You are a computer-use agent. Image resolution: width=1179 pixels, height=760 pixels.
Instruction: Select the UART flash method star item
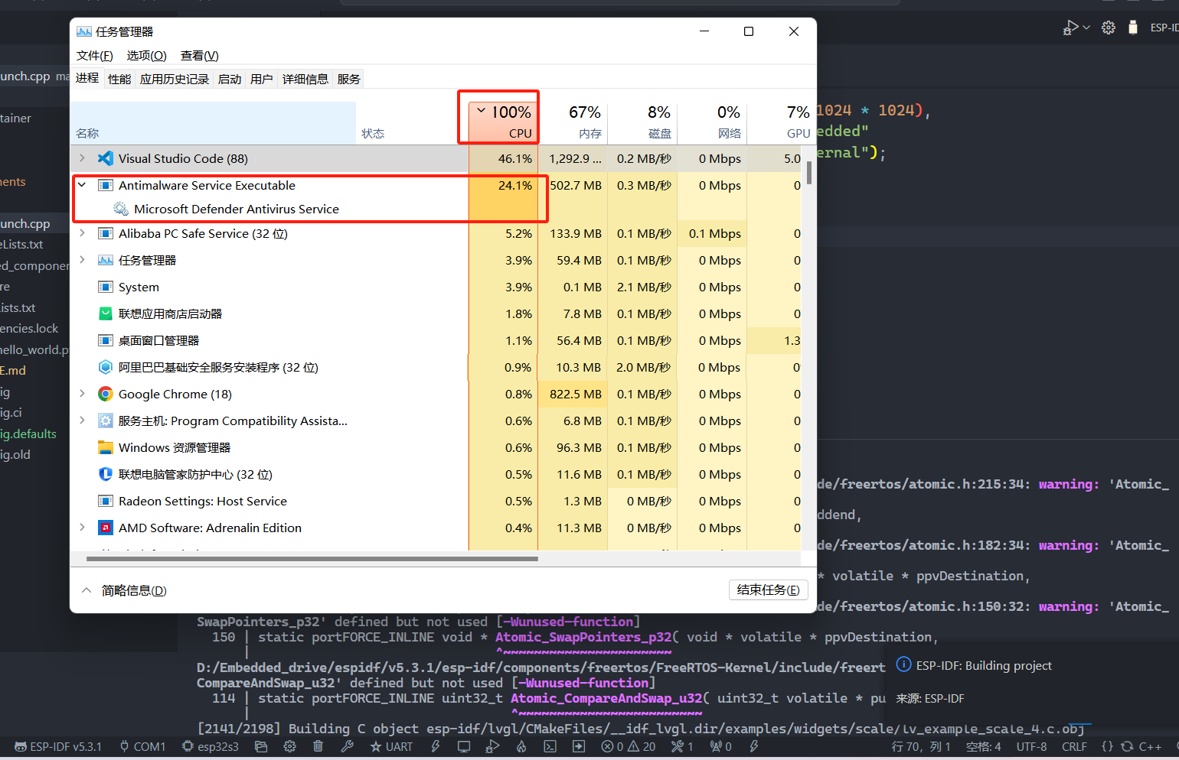point(391,746)
